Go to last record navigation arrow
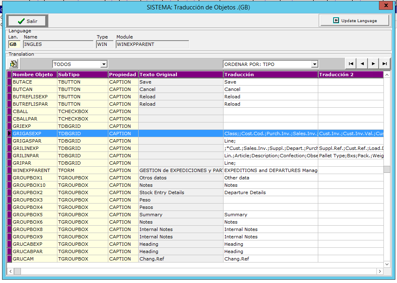This screenshot has width=397, height=283. (x=384, y=64)
